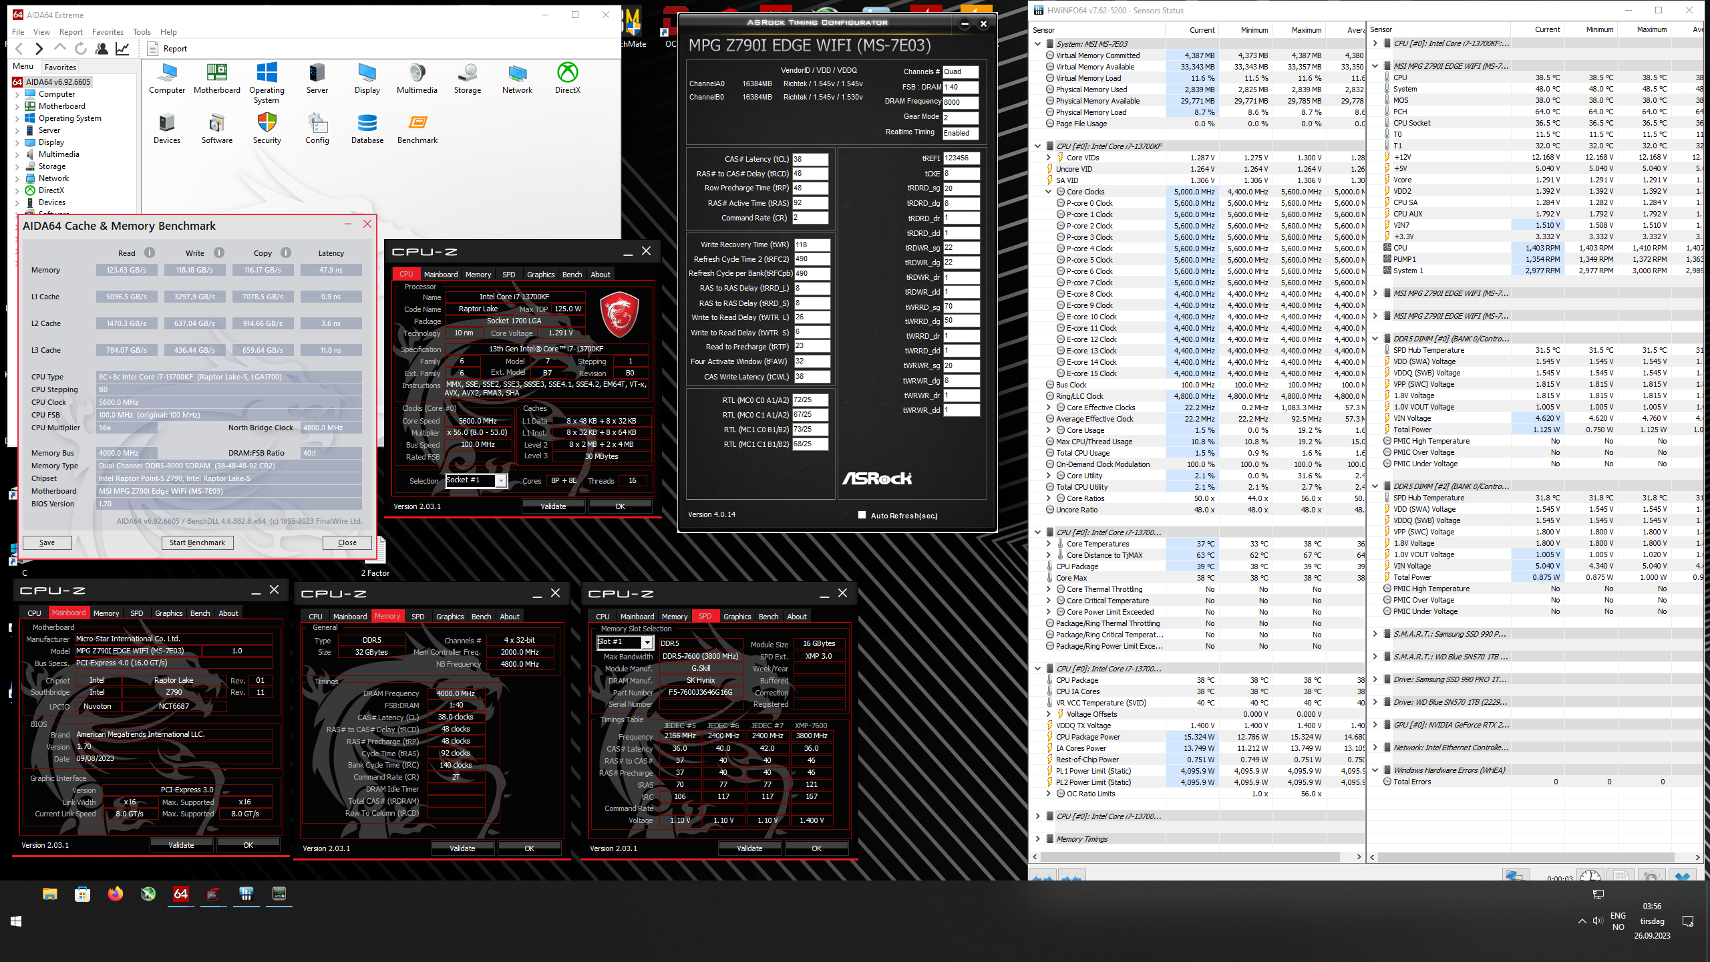Open the Software category icon
Image resolution: width=1710 pixels, height=962 pixels.
[217, 128]
